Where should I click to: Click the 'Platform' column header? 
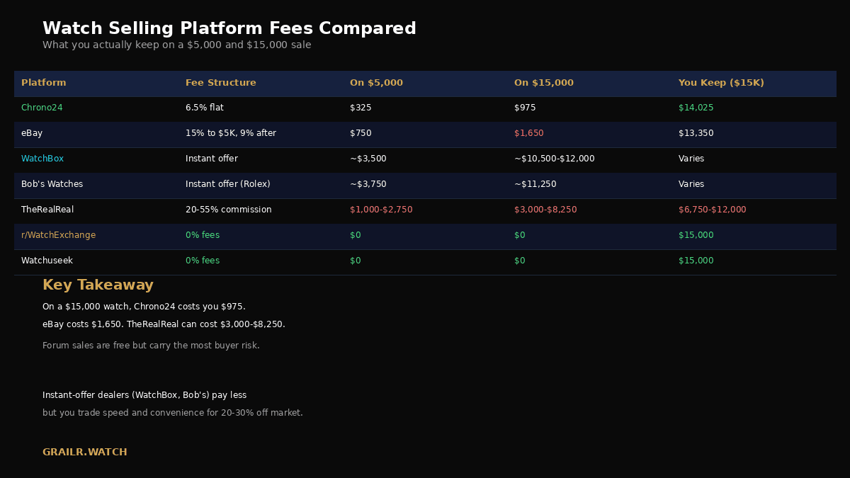click(x=44, y=83)
